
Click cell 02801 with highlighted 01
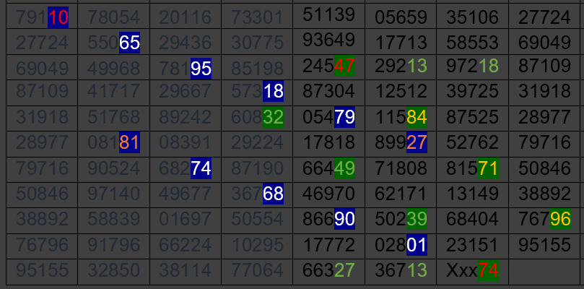[401, 245]
